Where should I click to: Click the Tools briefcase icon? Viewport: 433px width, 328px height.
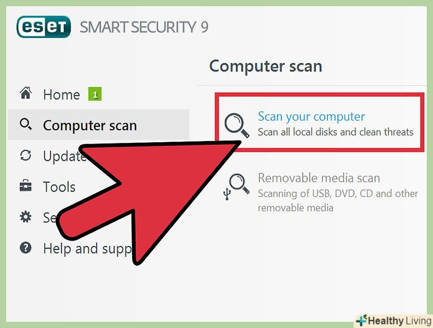(x=26, y=186)
